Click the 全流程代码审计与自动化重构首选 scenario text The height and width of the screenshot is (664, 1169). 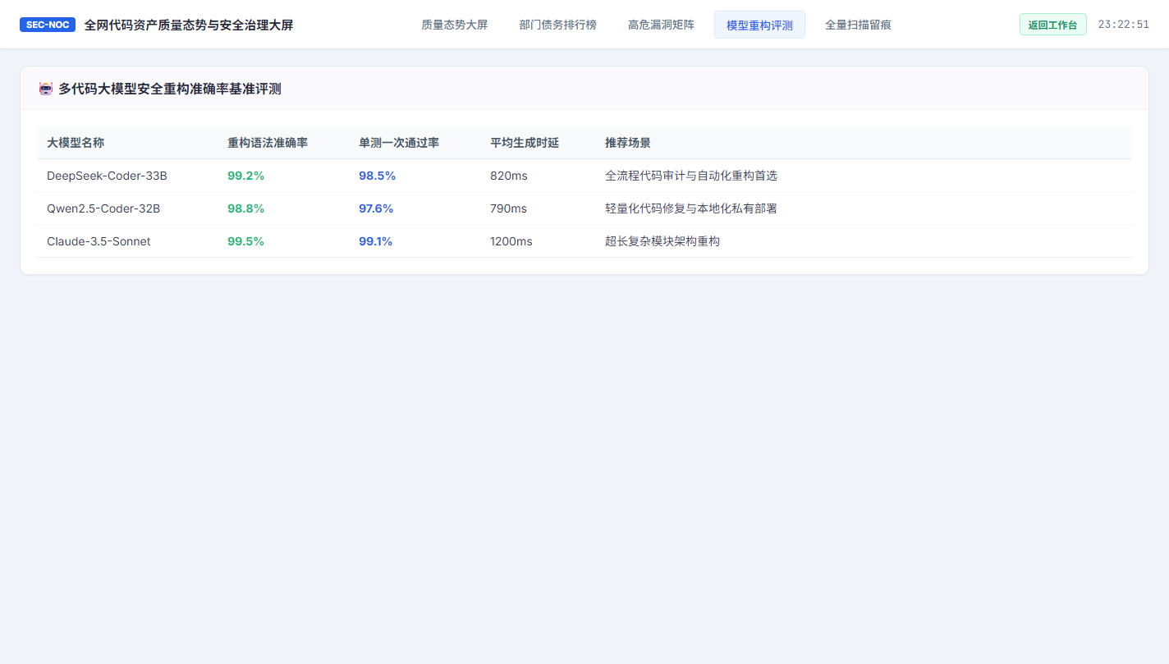691,176
